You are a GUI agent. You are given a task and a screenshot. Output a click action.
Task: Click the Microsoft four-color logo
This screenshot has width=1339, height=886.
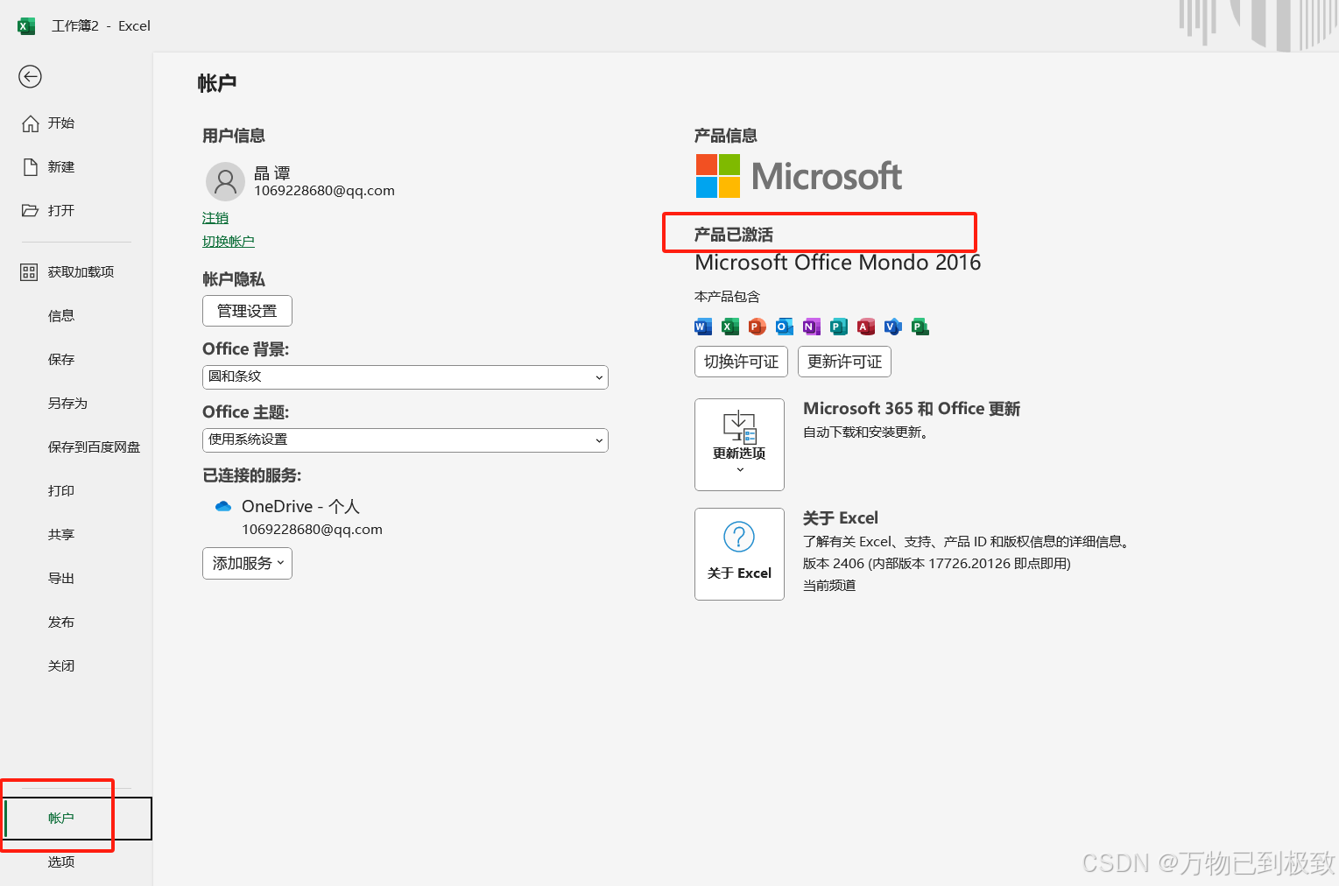point(718,176)
